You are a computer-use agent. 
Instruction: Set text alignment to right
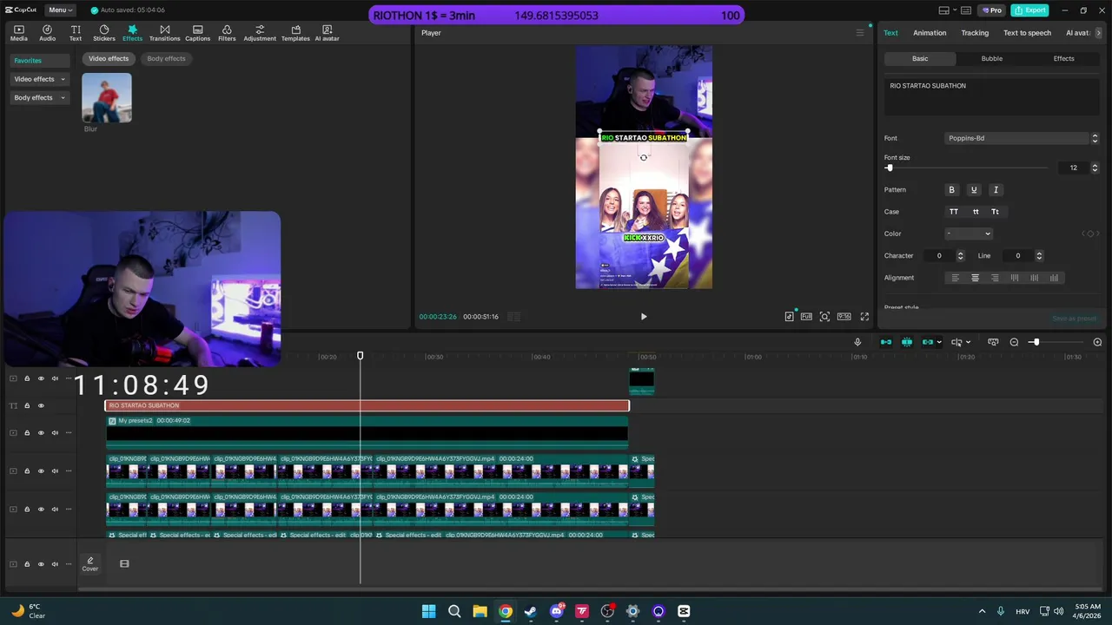tap(995, 278)
